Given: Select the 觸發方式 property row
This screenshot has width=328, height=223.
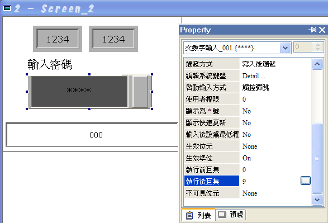Looking at the screenshot, I should [x=248, y=64].
